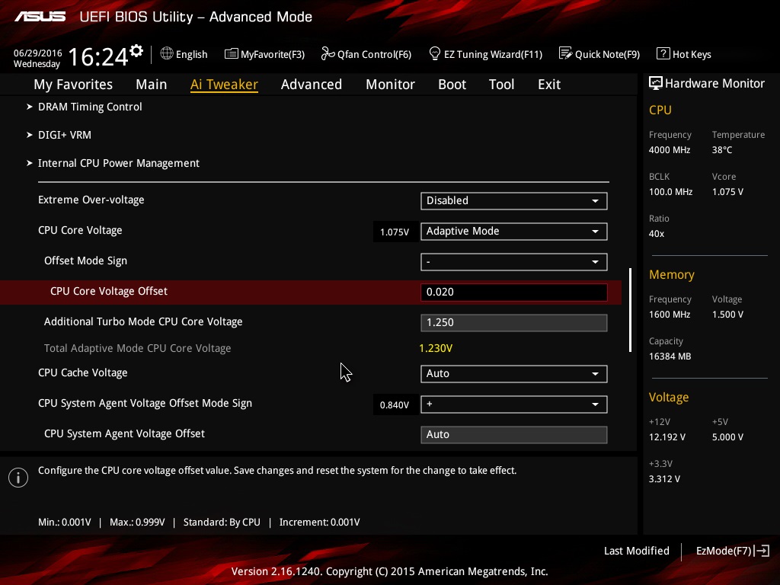780x585 pixels.
Task: Select the CPU Core Voltage Offset row label
Action: [108, 291]
